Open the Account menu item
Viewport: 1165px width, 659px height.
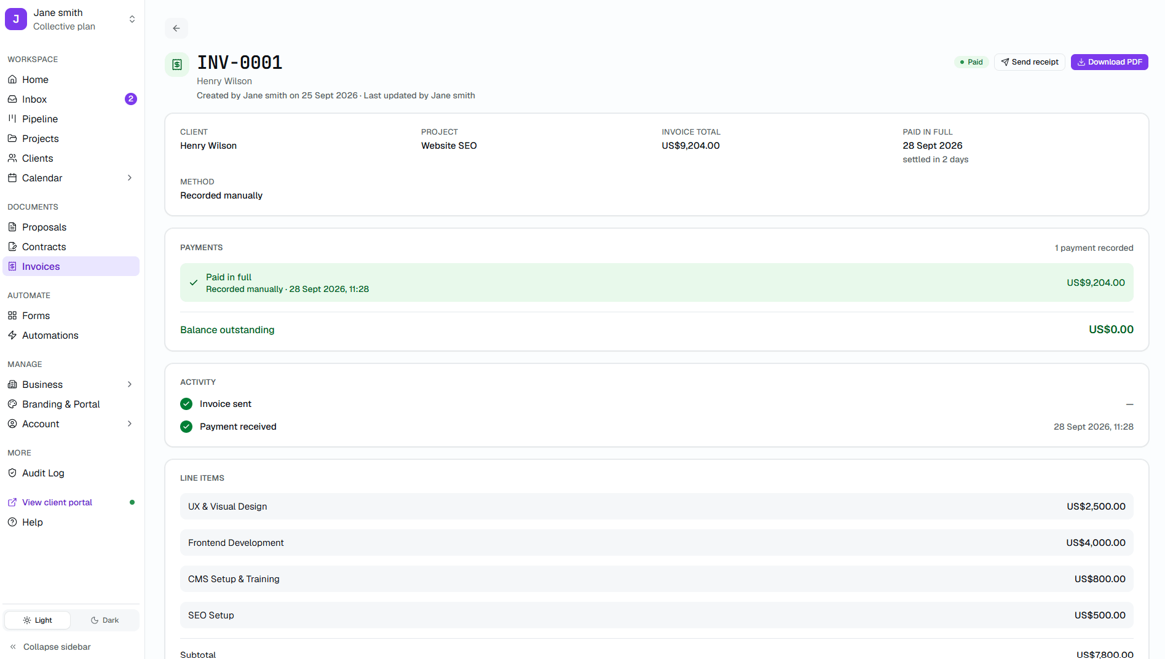click(71, 424)
